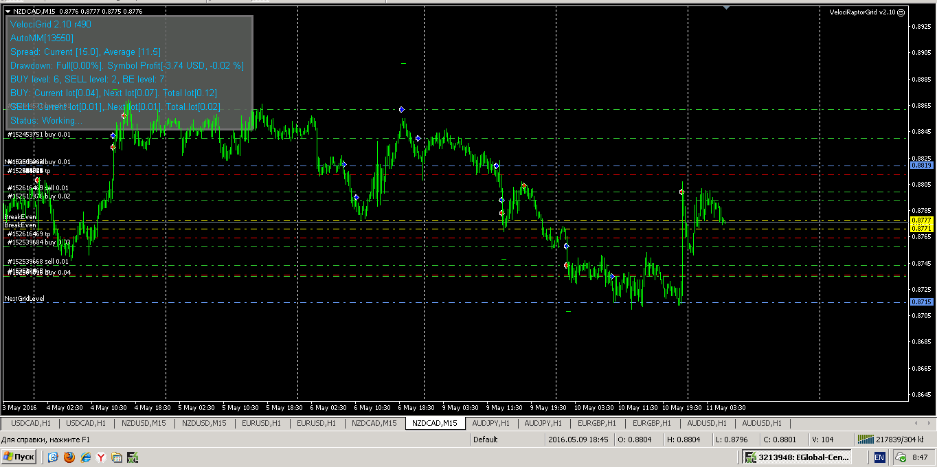Click the connection status bars icon

(866, 439)
